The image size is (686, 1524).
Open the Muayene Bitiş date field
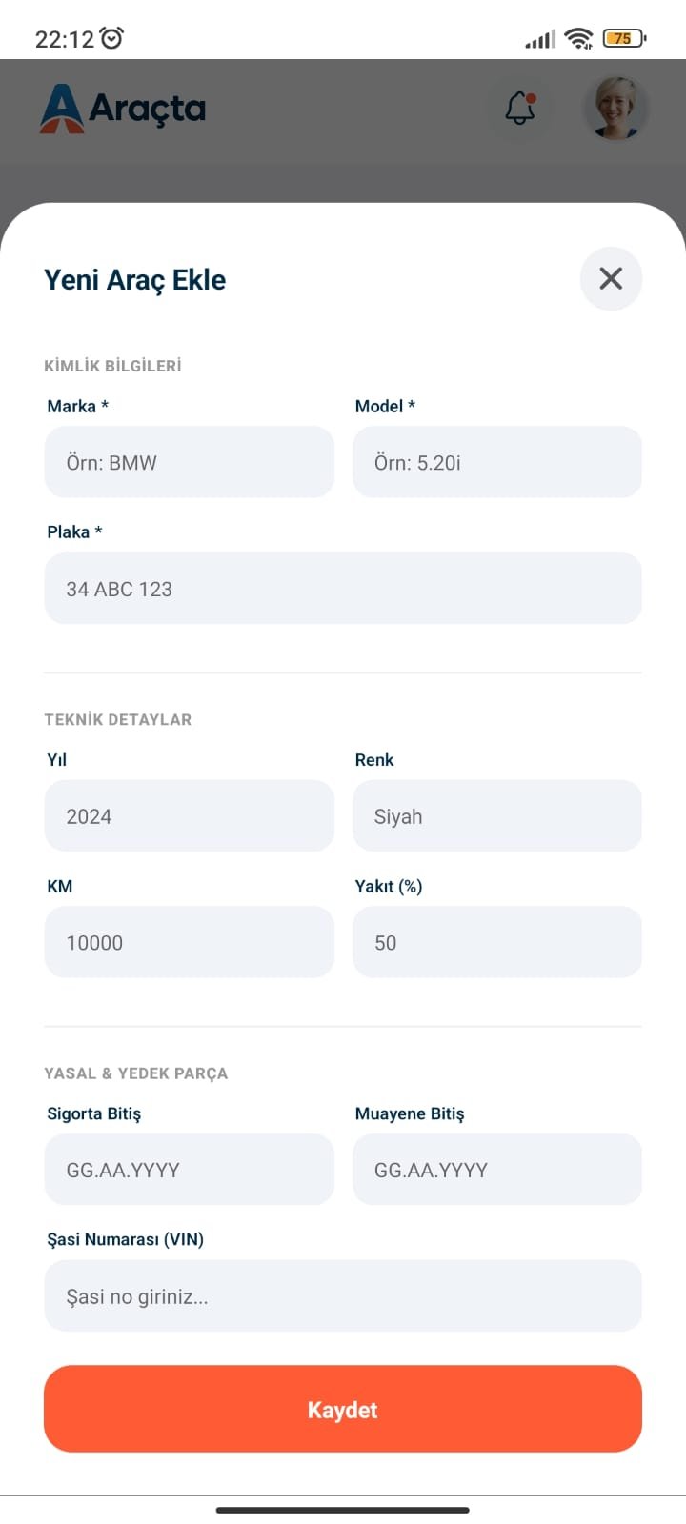[497, 1170]
